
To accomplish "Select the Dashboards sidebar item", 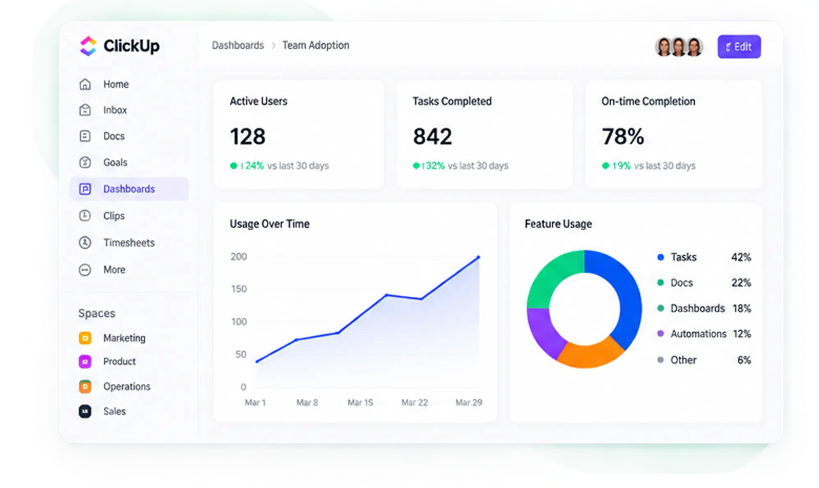I will [x=129, y=189].
